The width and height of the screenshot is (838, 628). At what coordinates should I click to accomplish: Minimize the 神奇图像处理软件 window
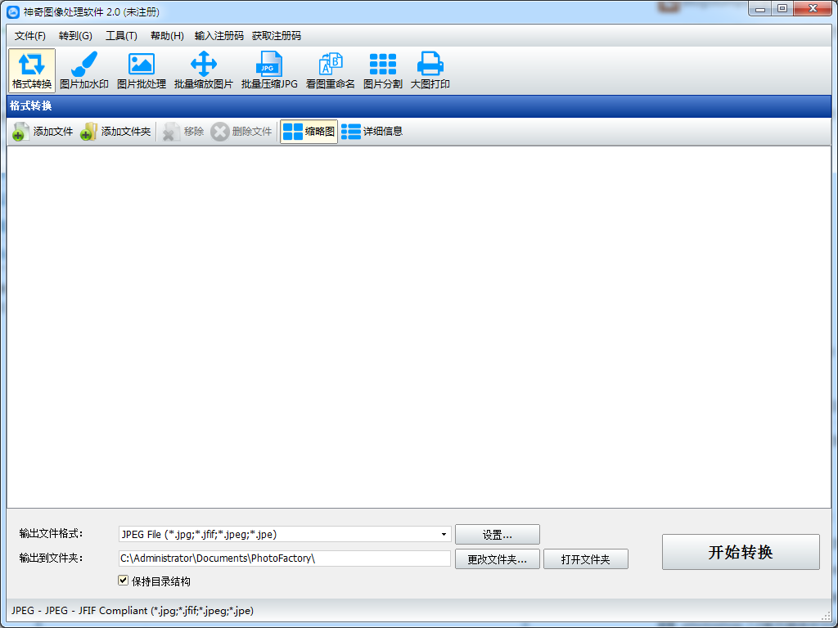760,9
